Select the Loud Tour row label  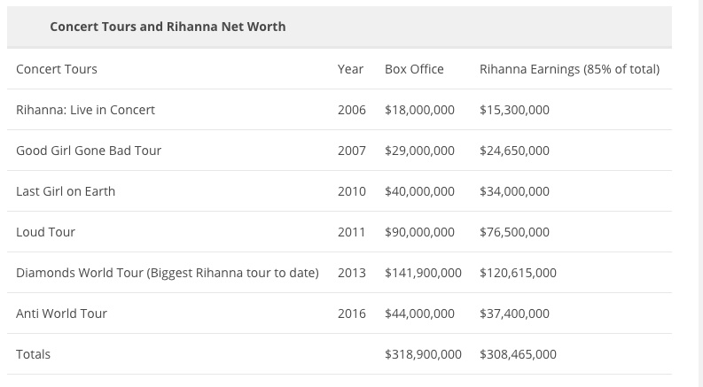pyautogui.click(x=45, y=232)
